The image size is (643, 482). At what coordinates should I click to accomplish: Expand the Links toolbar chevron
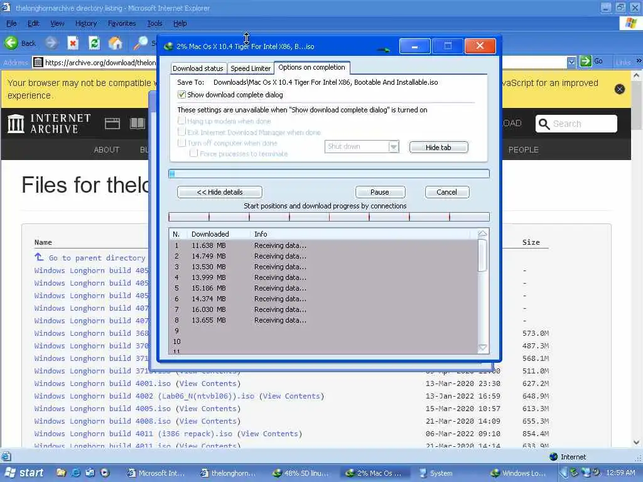point(639,61)
